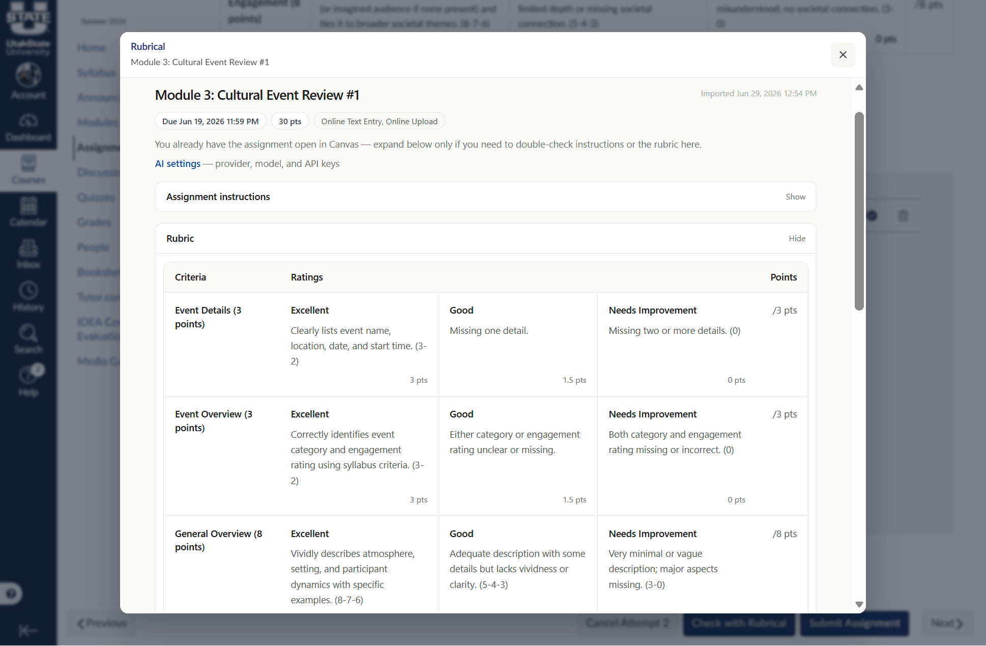Open Calendar icon in Canvas sidebar
Viewport: 986px width, 646px height.
[28, 213]
